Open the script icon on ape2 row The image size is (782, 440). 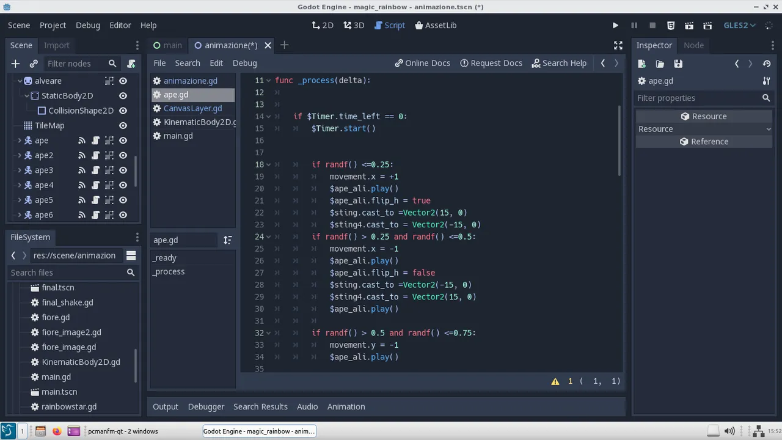[x=95, y=155]
